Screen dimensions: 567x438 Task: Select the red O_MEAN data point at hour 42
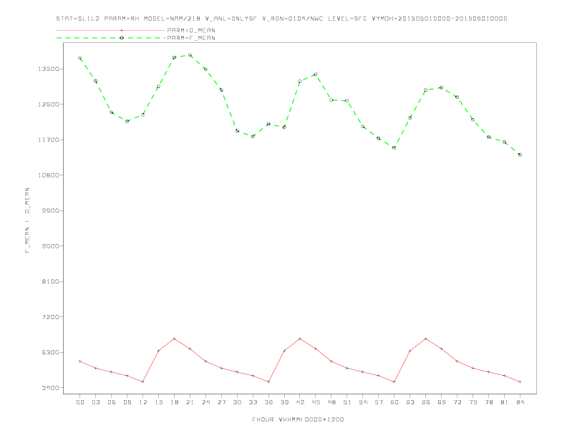300,339
